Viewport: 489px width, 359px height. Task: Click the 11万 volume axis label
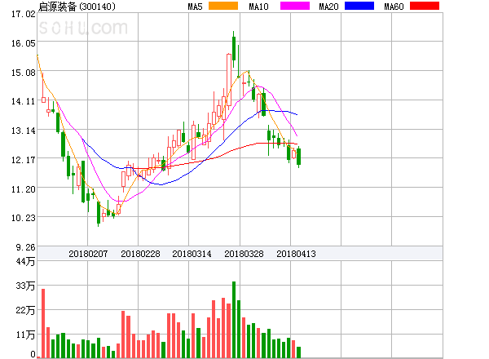pos(25,335)
